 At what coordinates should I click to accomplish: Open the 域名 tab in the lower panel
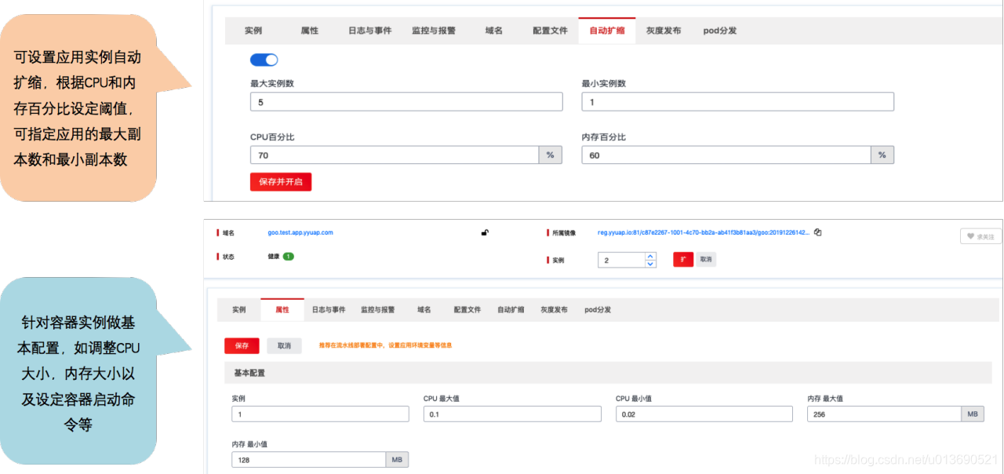424,310
